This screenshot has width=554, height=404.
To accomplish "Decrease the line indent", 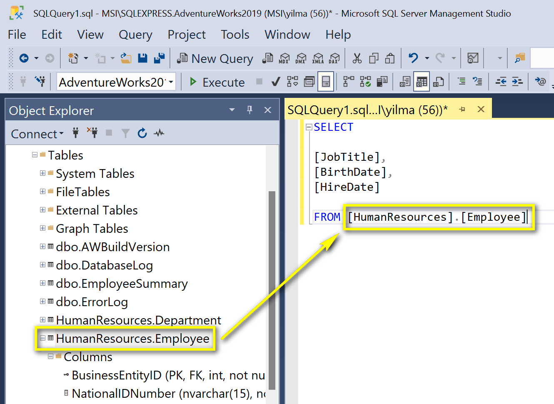I will (x=501, y=81).
